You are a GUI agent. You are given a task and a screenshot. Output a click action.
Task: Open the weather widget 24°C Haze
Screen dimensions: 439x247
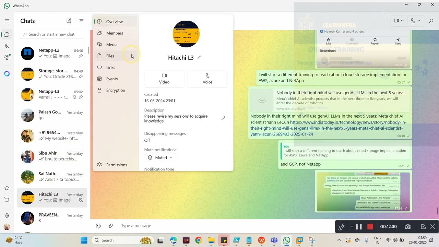14,240
